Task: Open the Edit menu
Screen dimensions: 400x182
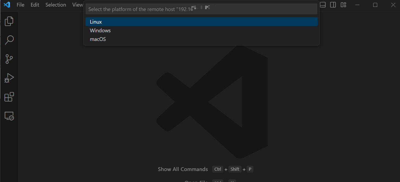Action: (35, 5)
